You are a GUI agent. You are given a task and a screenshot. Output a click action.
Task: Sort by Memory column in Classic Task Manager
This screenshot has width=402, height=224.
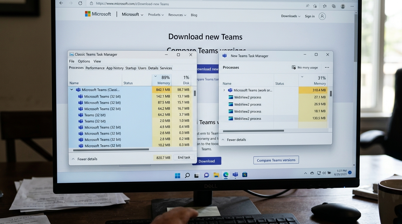(x=162, y=80)
